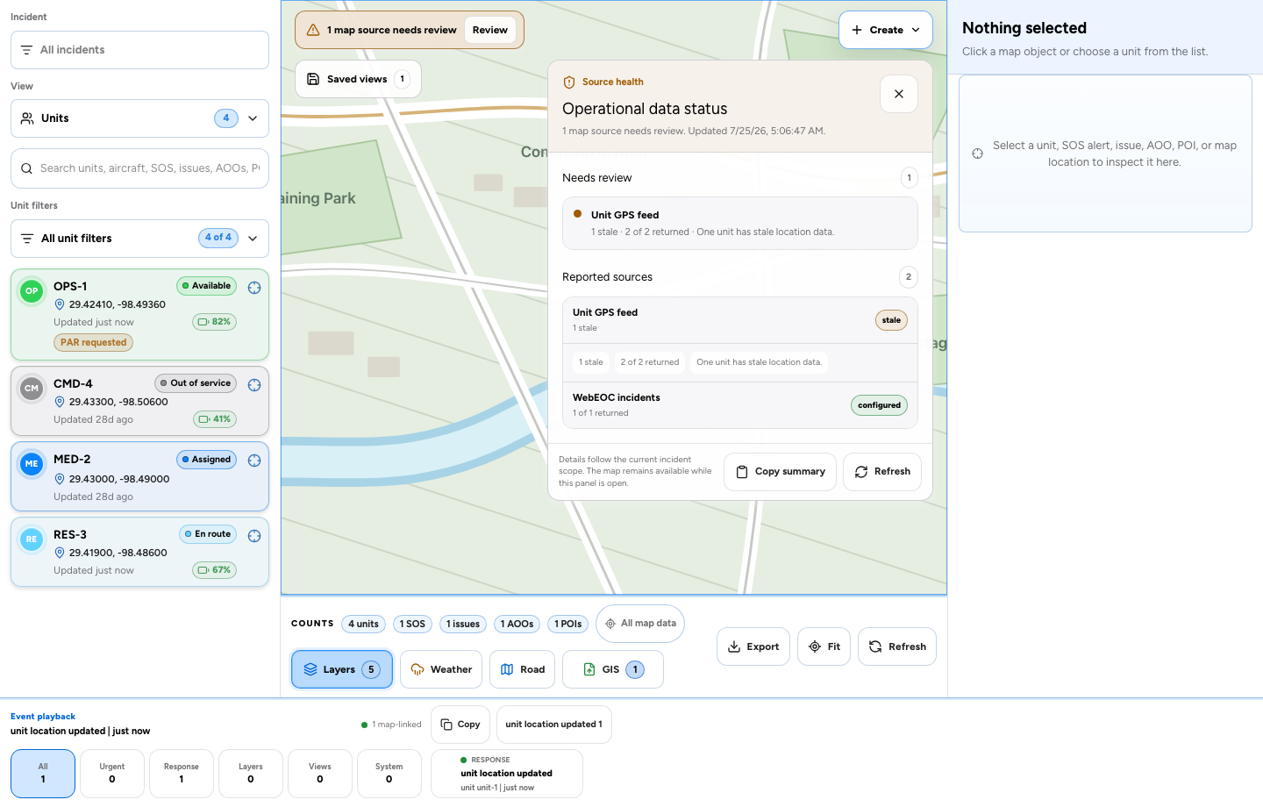Open the Create menu
Image resolution: width=1263 pixels, height=807 pixels.
click(x=886, y=30)
